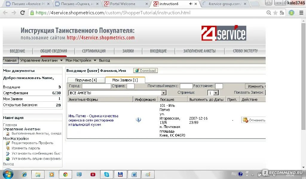Reload the page with browser refresh icon

pos(23,13)
